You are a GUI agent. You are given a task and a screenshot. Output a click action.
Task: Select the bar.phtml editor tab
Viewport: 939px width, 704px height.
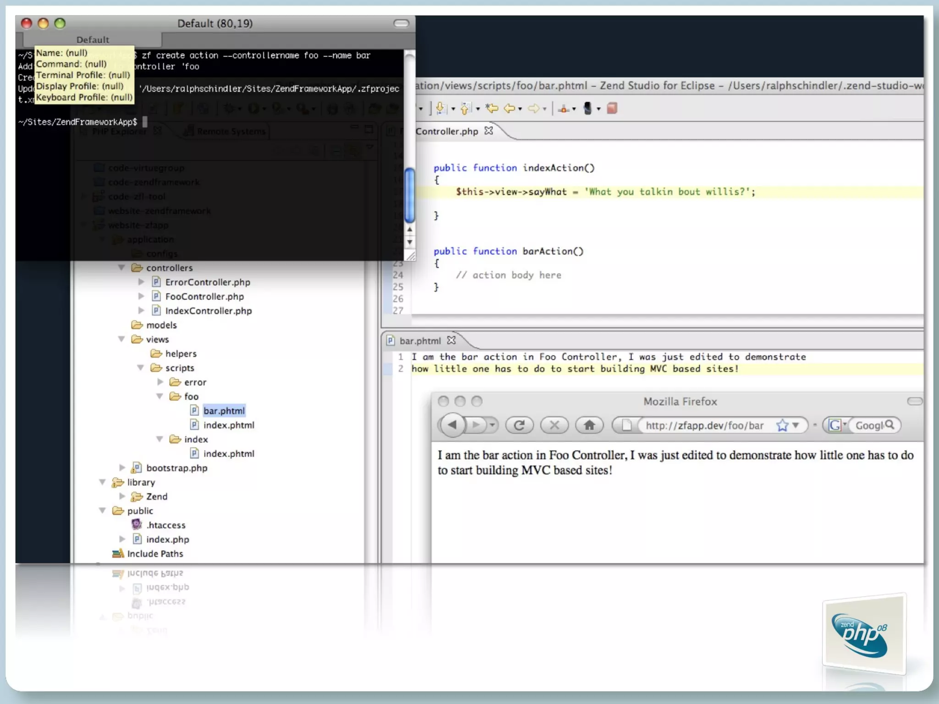pos(420,341)
